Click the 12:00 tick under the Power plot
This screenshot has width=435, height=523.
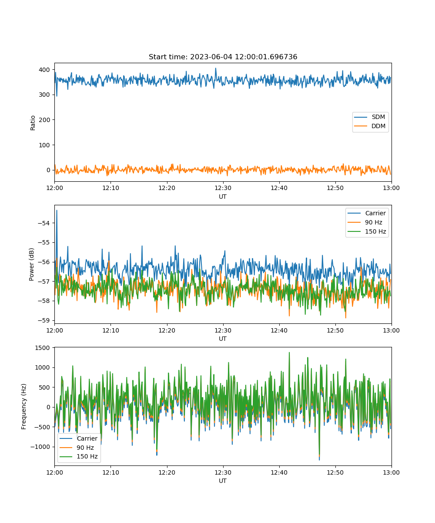click(54, 330)
